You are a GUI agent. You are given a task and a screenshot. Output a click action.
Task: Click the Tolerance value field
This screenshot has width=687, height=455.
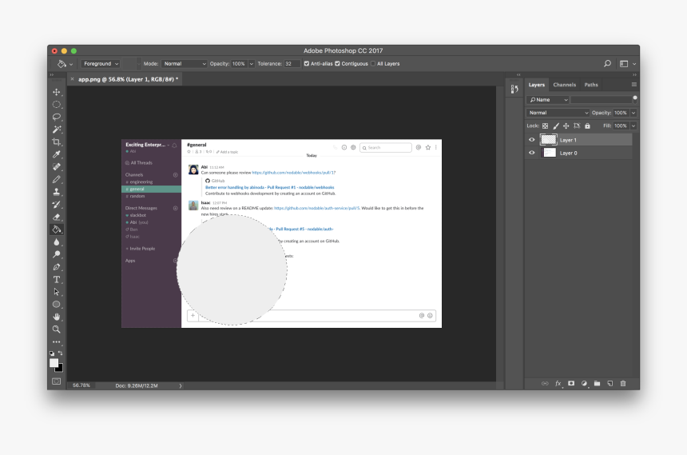coord(292,64)
